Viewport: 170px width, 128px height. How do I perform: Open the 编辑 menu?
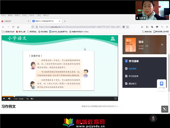[x=10, y=15]
